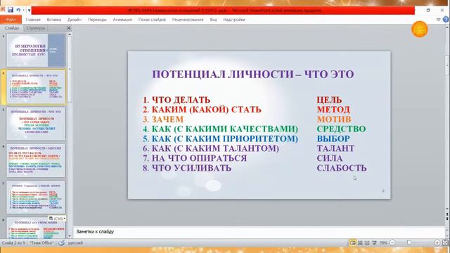Restore down the PowerPoint window
Screen dimensions: 450x253
pos(428,10)
